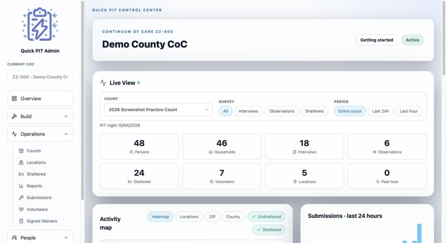Viewport: 446px width, 243px height.
Task: Click the Locations pin-person icon in the sidebar
Action: [x=21, y=163]
